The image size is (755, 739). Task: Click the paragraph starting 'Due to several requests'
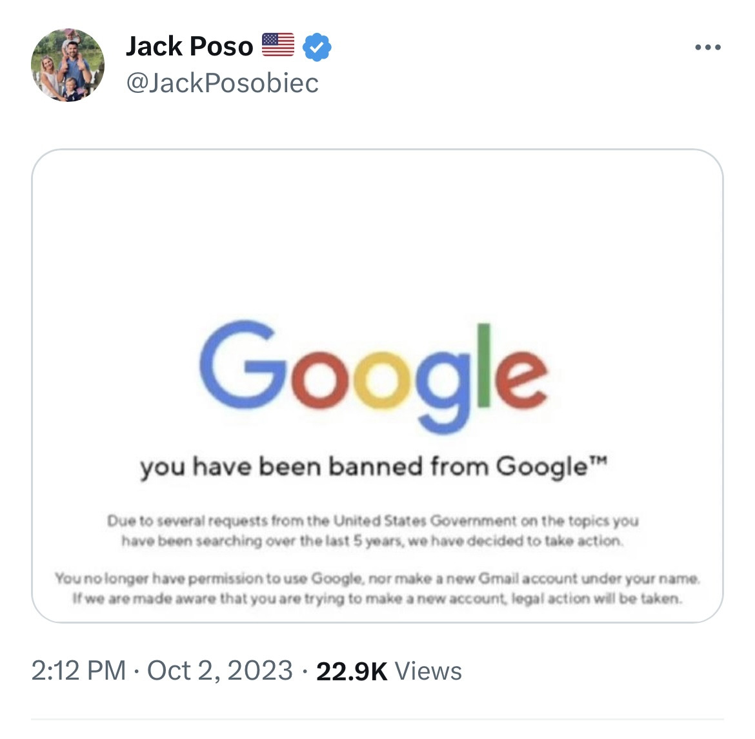click(373, 530)
